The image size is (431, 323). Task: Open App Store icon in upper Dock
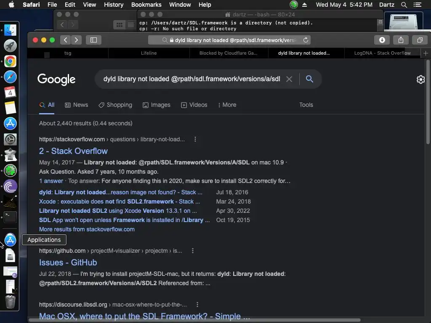click(10, 124)
